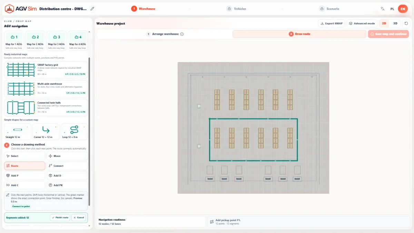
Task: Choose Map for 2 AGVs preset
Action: pos(36,41)
